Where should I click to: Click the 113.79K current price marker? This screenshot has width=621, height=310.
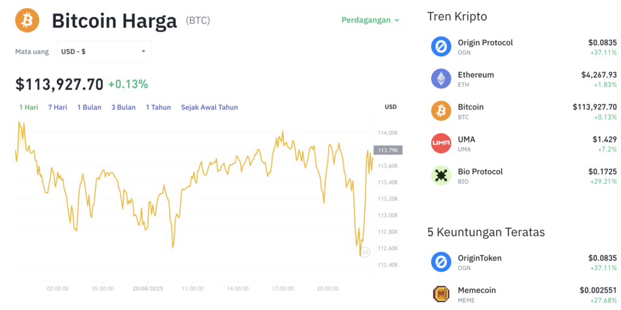[388, 150]
